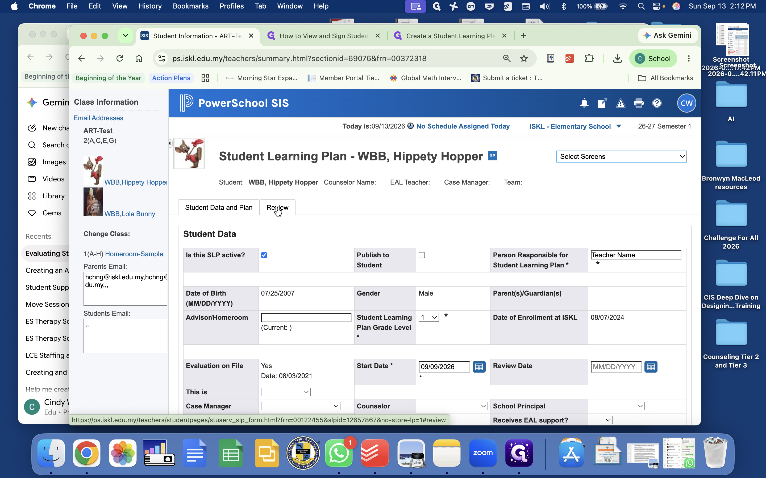Click the School profile button in Chrome
This screenshot has width=766, height=478.
point(653,58)
